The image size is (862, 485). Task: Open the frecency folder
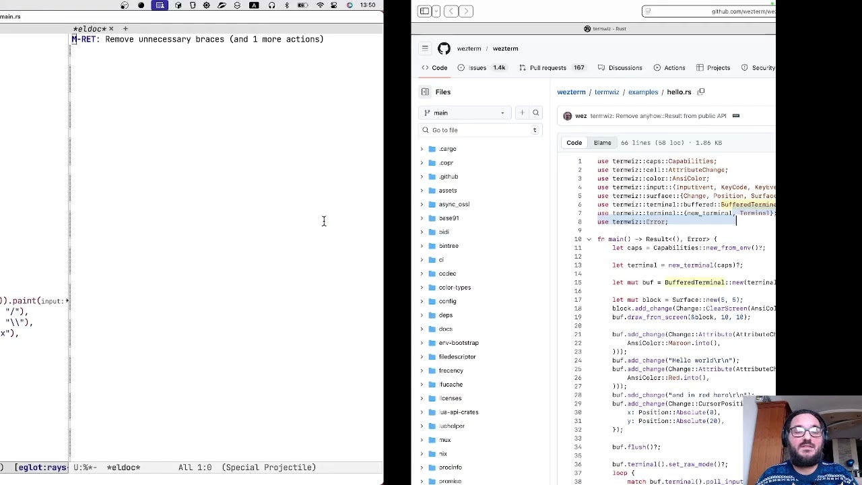451,370
